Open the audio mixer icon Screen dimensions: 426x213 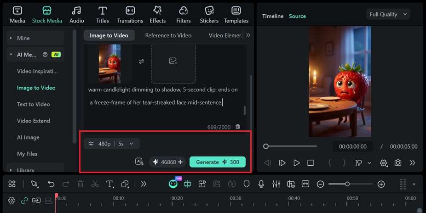(276, 184)
